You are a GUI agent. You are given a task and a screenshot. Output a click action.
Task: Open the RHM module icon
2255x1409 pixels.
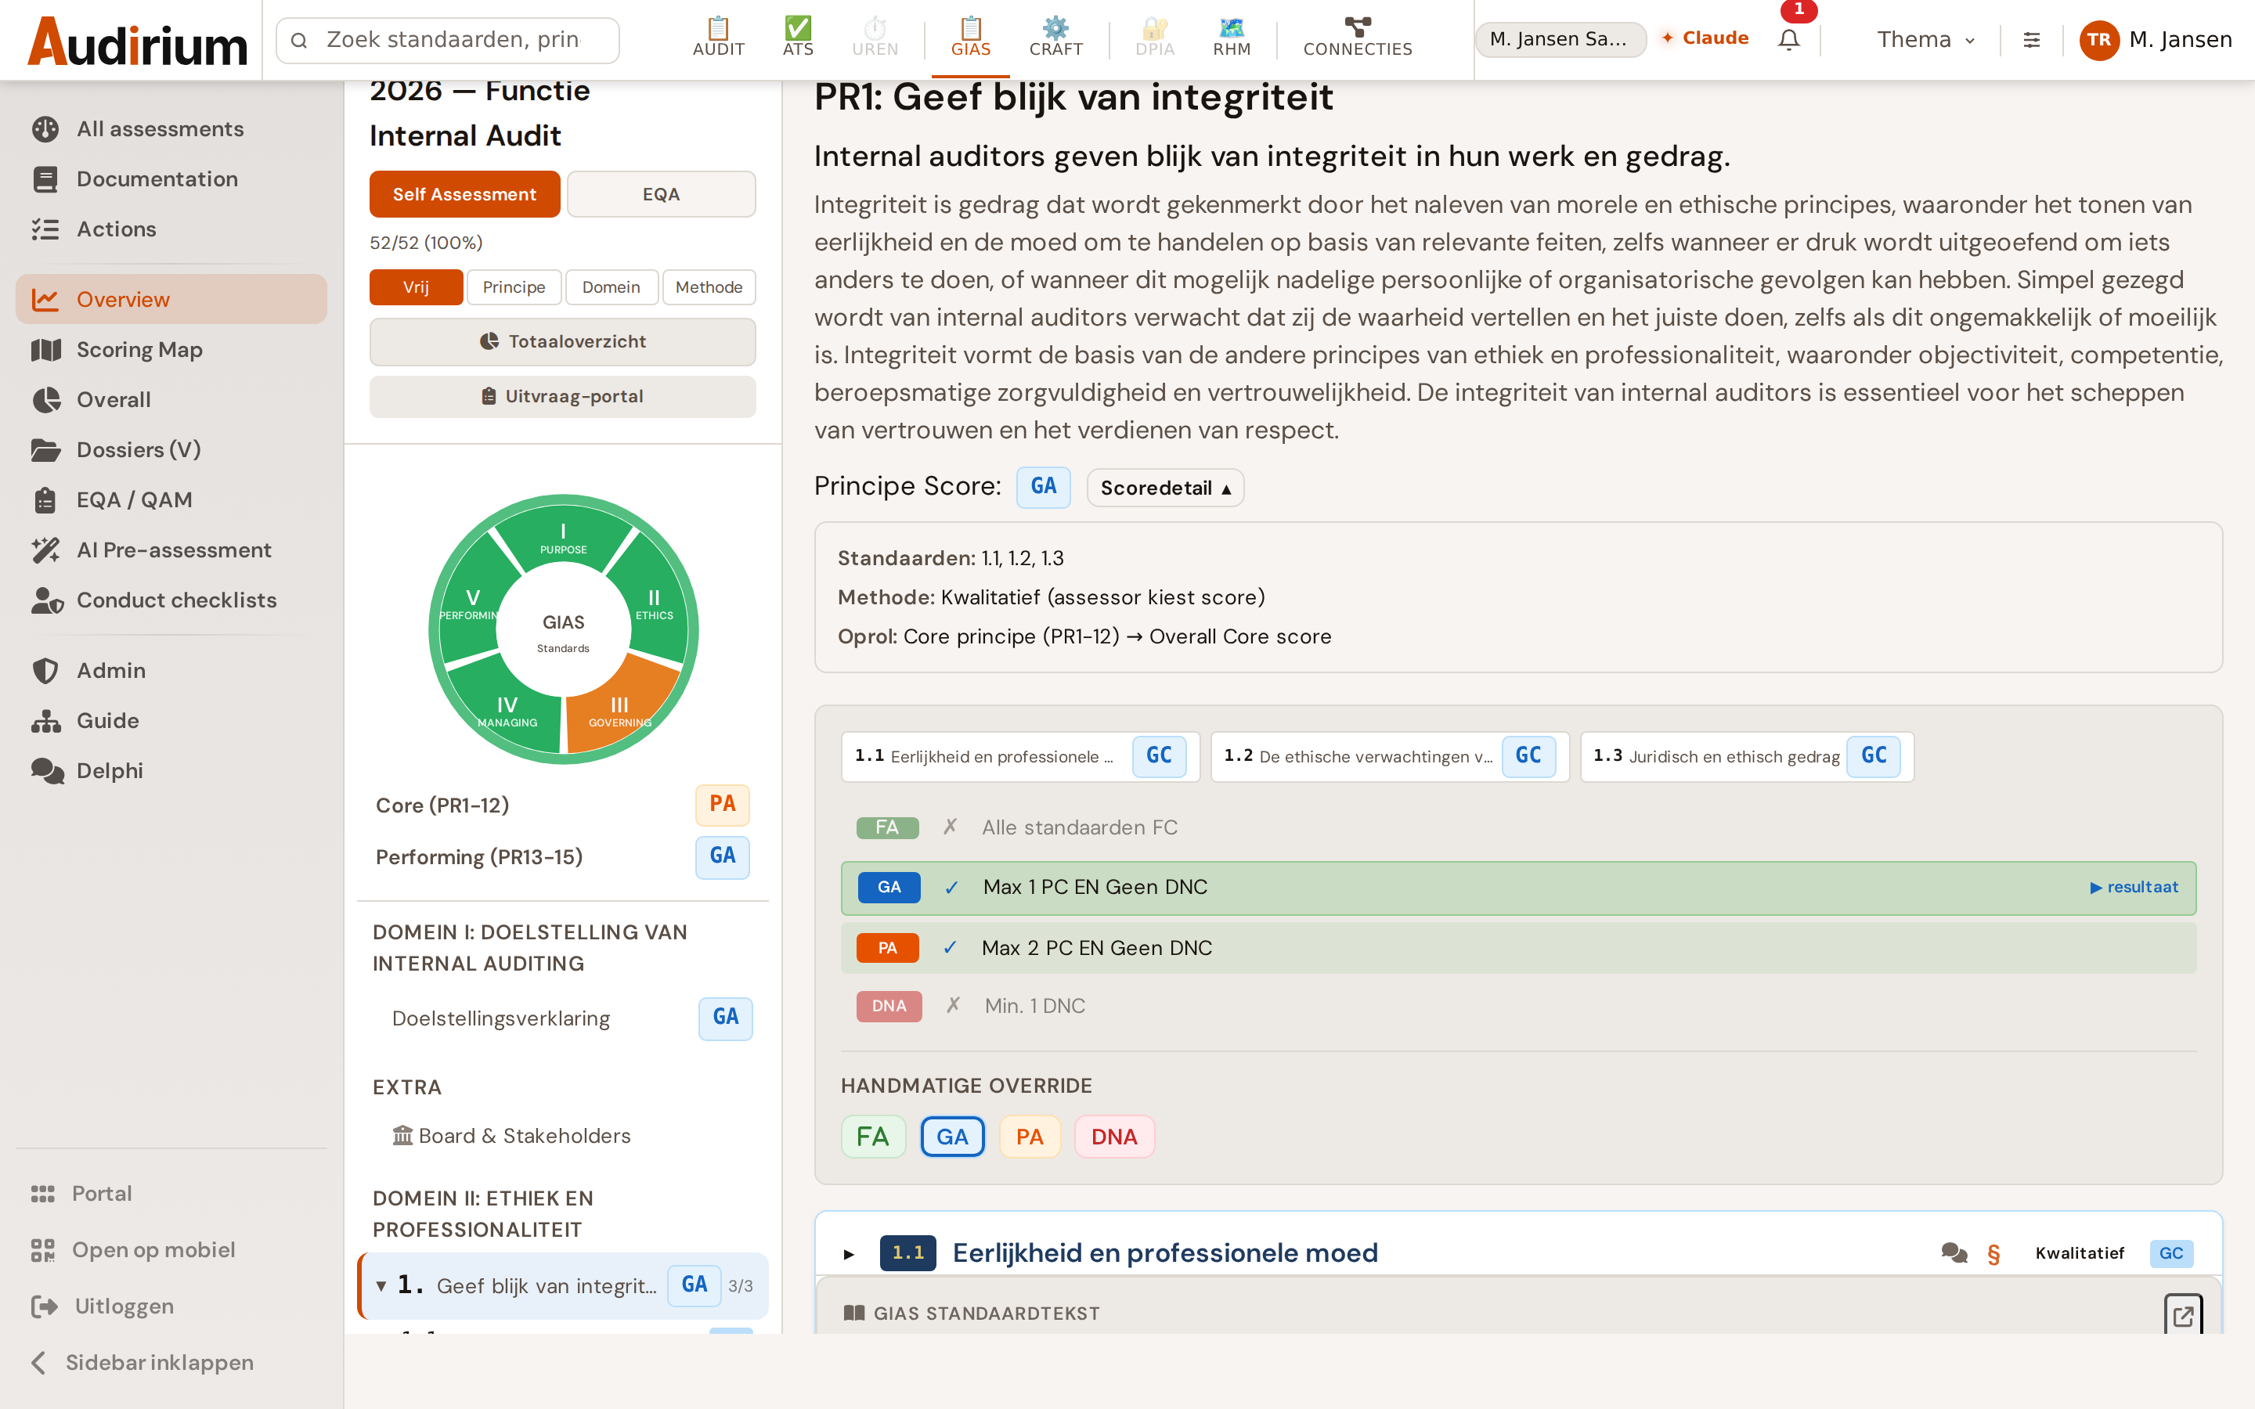point(1231,38)
